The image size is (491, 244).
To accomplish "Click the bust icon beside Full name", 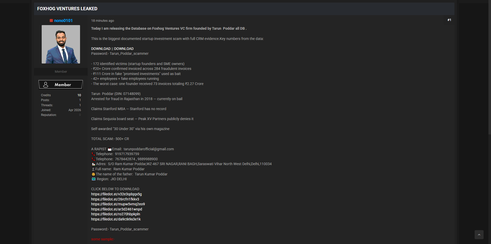I will click(x=93, y=169).
